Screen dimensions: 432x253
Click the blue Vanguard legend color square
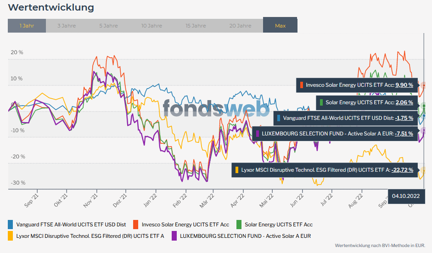[x=11, y=225]
